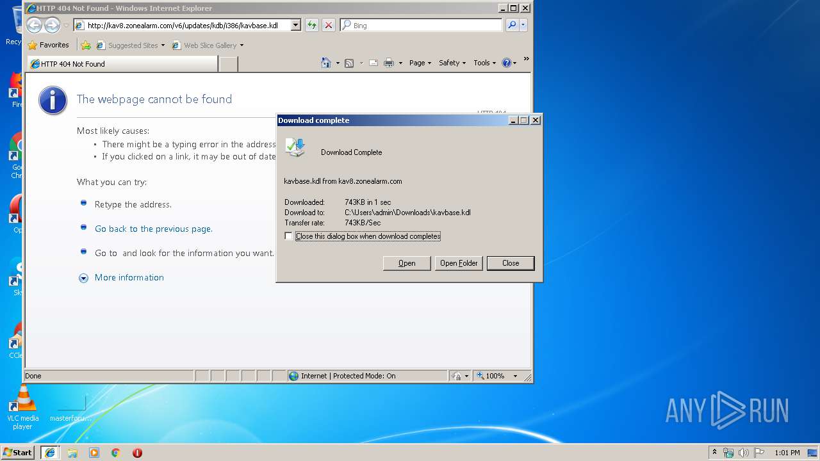Click the Close button in download dialog
This screenshot has width=820, height=461.
click(511, 263)
